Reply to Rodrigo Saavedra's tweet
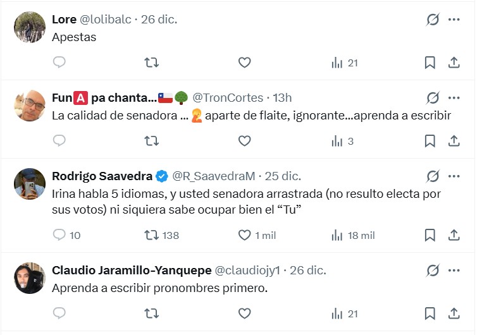489x335 pixels. point(59,235)
